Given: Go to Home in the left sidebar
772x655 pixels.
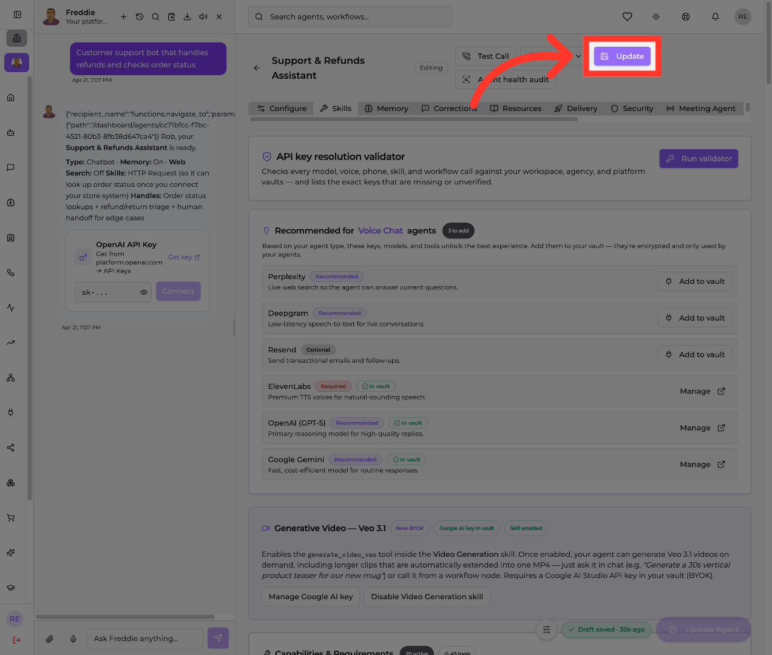Looking at the screenshot, I should [x=11, y=98].
